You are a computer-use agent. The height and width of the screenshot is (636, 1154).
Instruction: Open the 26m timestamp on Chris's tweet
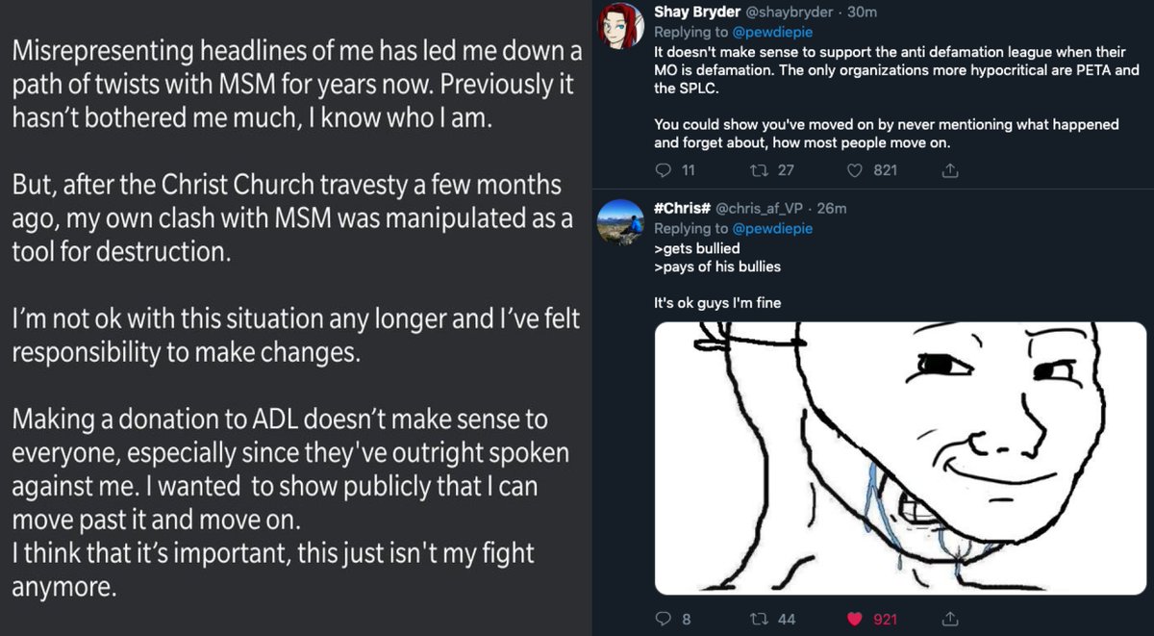point(831,209)
